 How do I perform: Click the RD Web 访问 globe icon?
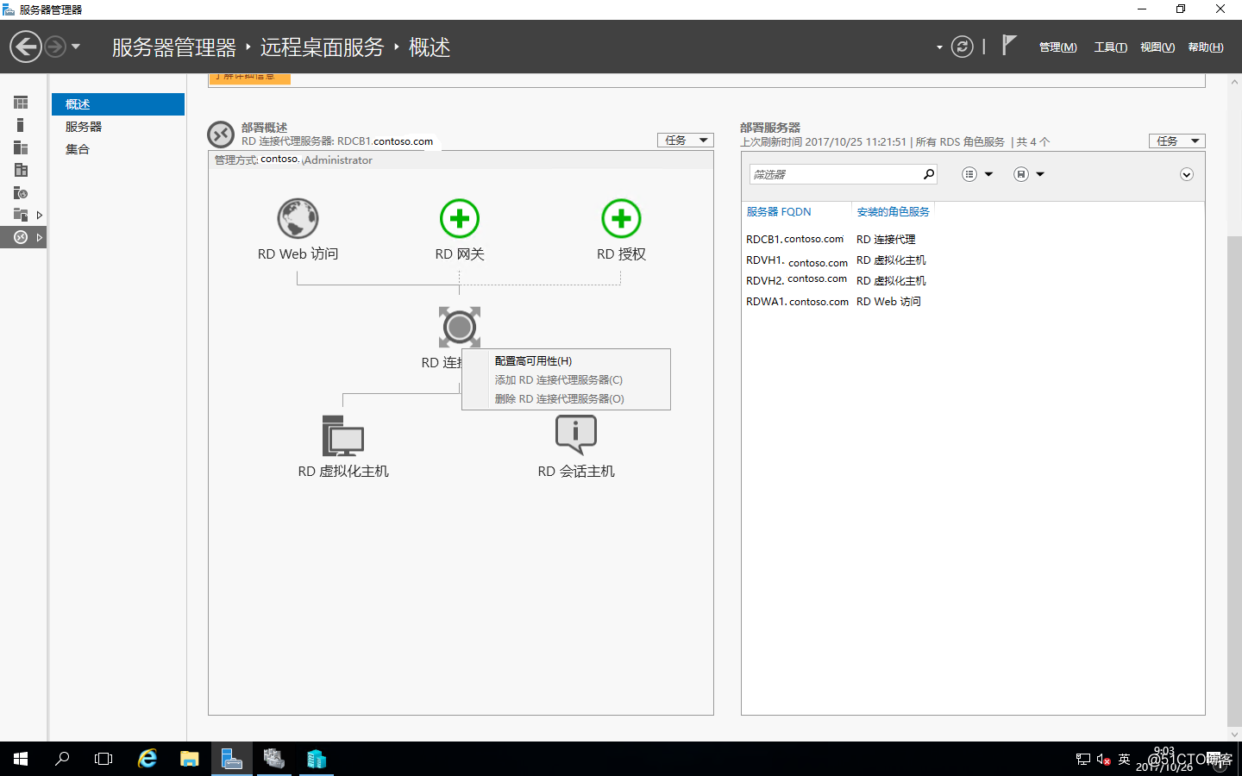298,218
